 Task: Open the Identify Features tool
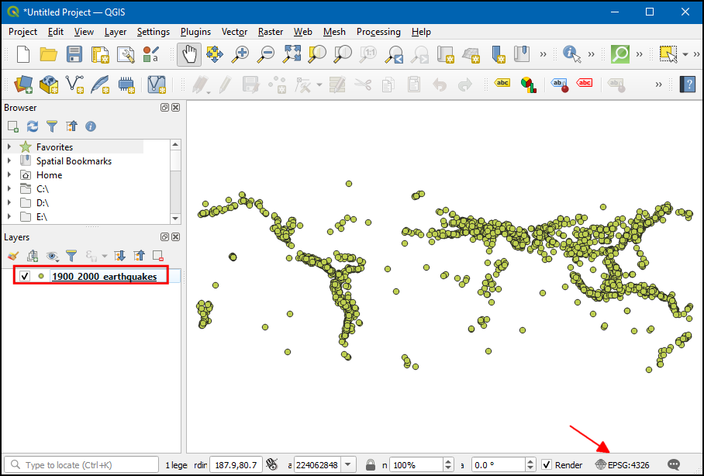[571, 54]
